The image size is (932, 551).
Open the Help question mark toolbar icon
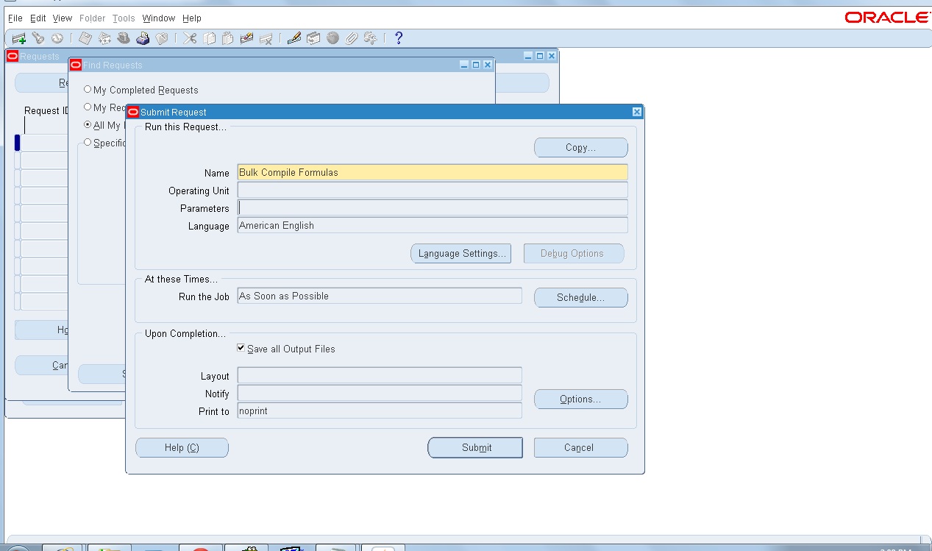(397, 38)
